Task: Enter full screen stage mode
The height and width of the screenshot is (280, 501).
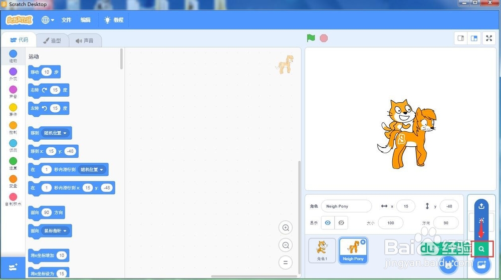Action: (x=489, y=38)
